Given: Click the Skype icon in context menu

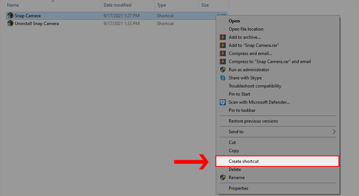Looking at the screenshot, I should pos(223,78).
